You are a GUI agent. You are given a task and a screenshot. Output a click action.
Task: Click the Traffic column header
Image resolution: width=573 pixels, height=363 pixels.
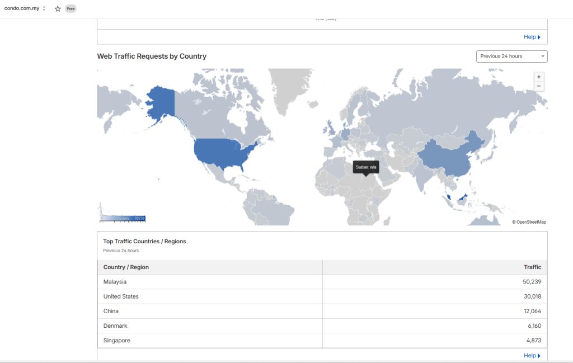pyautogui.click(x=533, y=267)
